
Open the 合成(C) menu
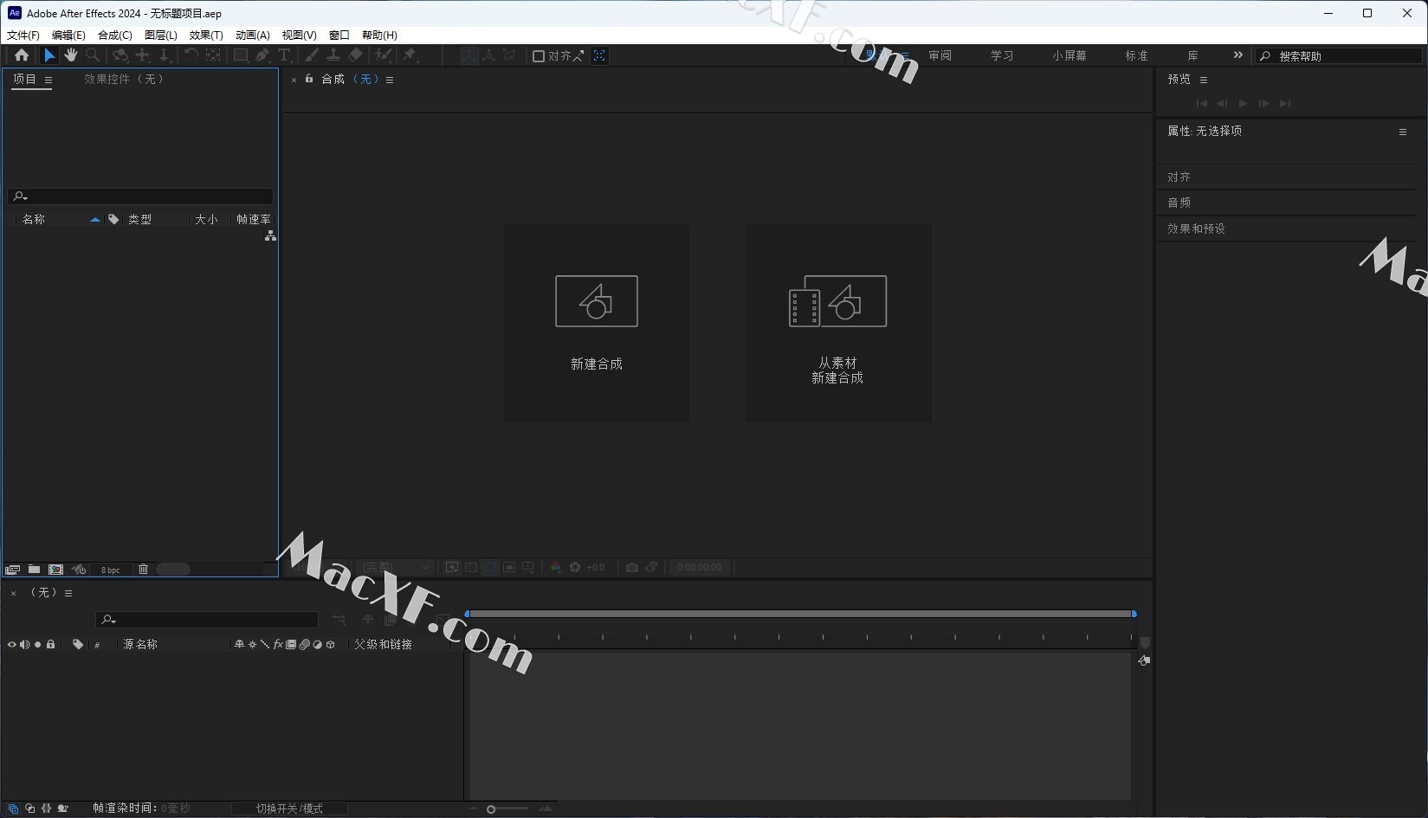[115, 35]
